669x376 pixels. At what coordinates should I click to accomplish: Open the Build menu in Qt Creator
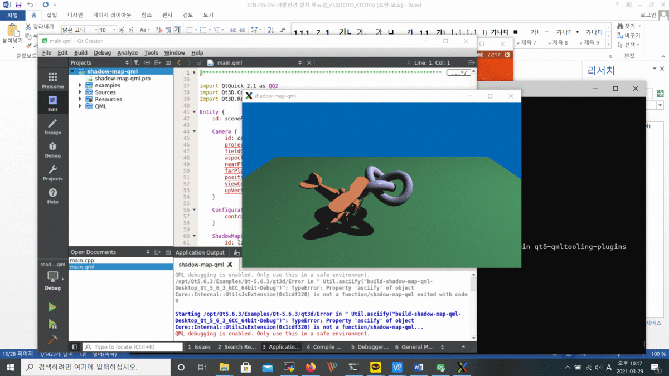pyautogui.click(x=81, y=53)
